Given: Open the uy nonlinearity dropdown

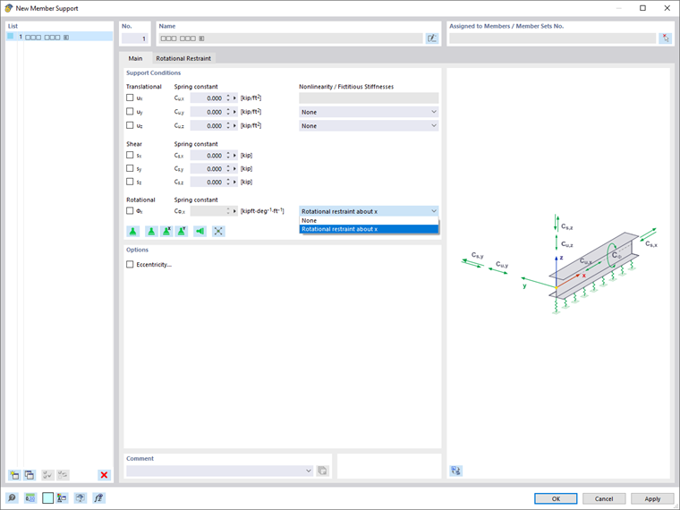Looking at the screenshot, I should 369,112.
